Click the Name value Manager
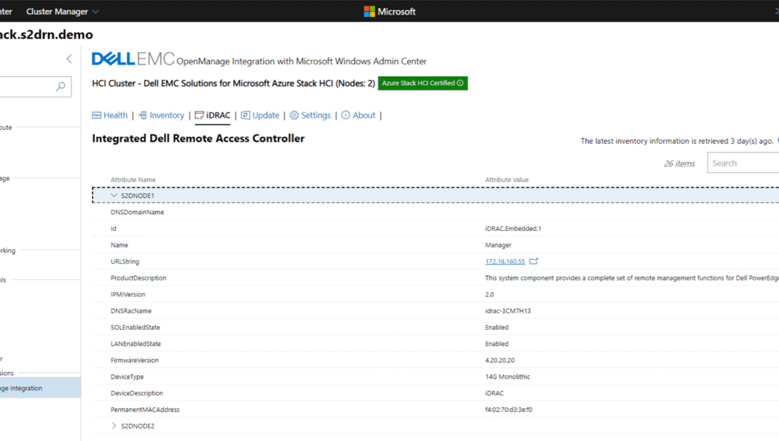 click(498, 245)
